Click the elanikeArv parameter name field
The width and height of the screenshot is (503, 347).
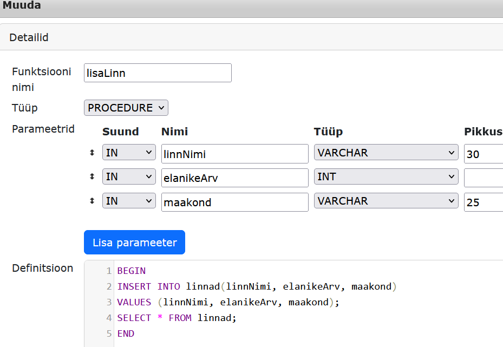point(234,178)
